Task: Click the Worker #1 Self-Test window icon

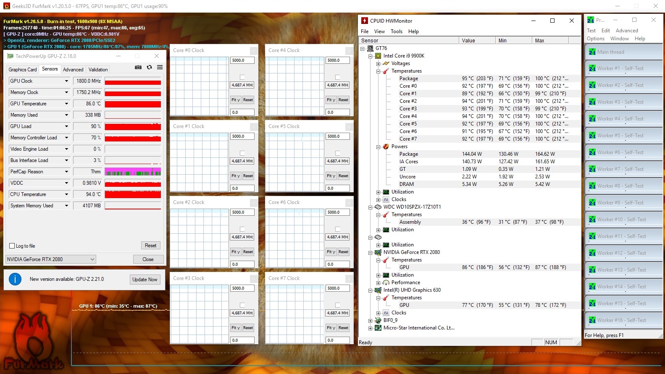Action: click(592, 68)
